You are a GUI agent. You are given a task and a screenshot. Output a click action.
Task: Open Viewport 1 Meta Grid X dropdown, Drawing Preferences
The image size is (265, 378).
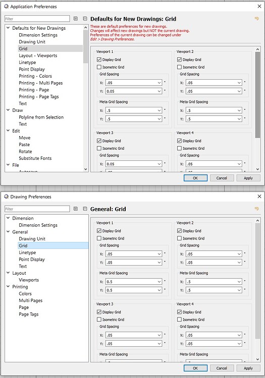159,282
